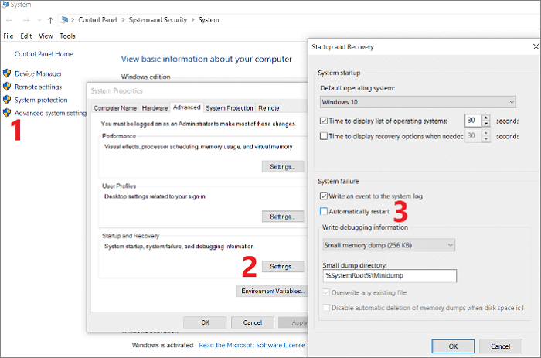Toggle Disable automatic deletion of memory dumps
This screenshot has width=541, height=358.
(x=326, y=308)
